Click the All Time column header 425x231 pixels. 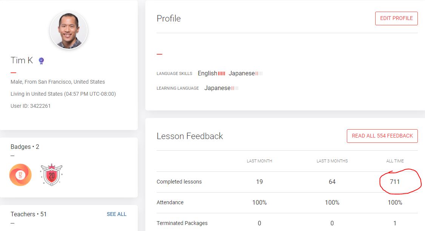tap(395, 161)
